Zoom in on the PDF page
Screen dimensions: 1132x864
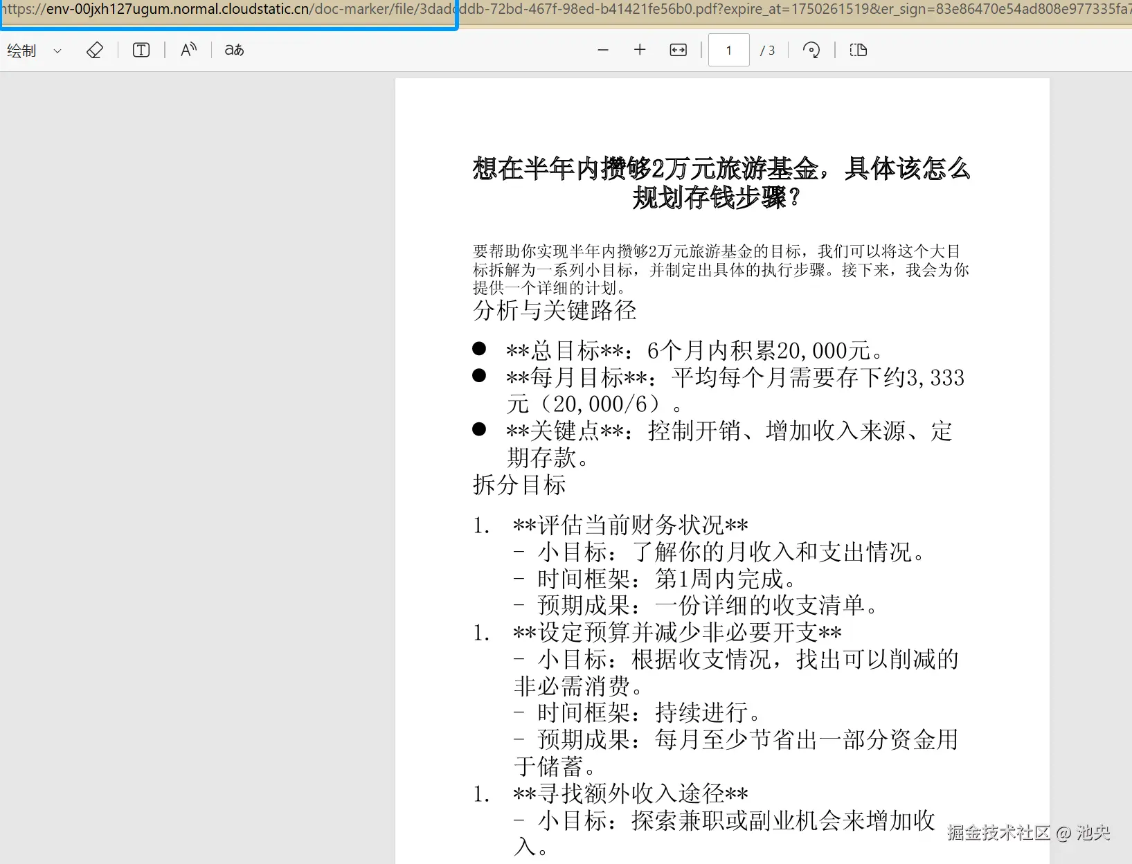click(640, 49)
